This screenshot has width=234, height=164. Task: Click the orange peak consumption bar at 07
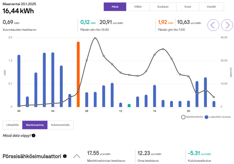click(x=78, y=75)
